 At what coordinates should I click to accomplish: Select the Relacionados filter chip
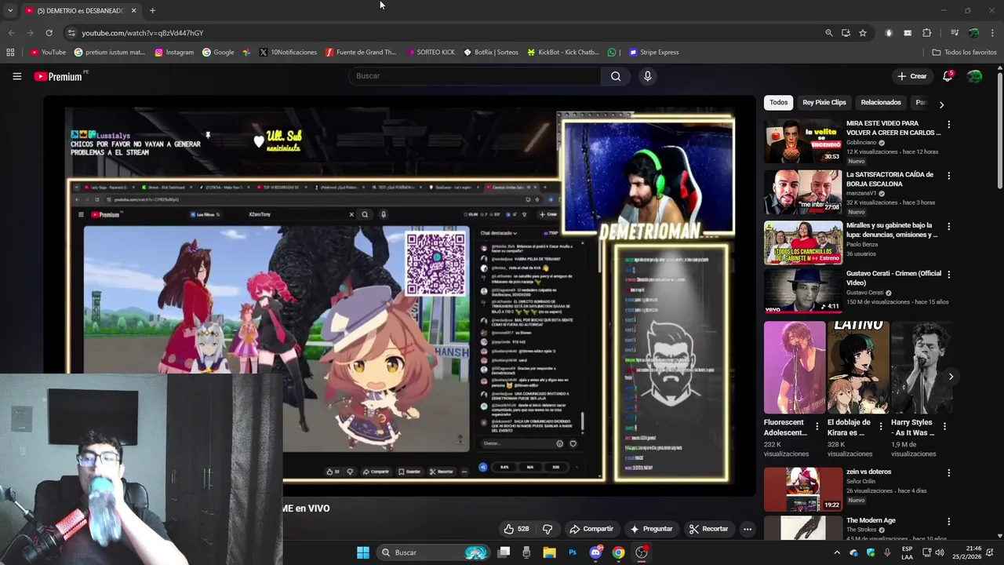point(881,103)
